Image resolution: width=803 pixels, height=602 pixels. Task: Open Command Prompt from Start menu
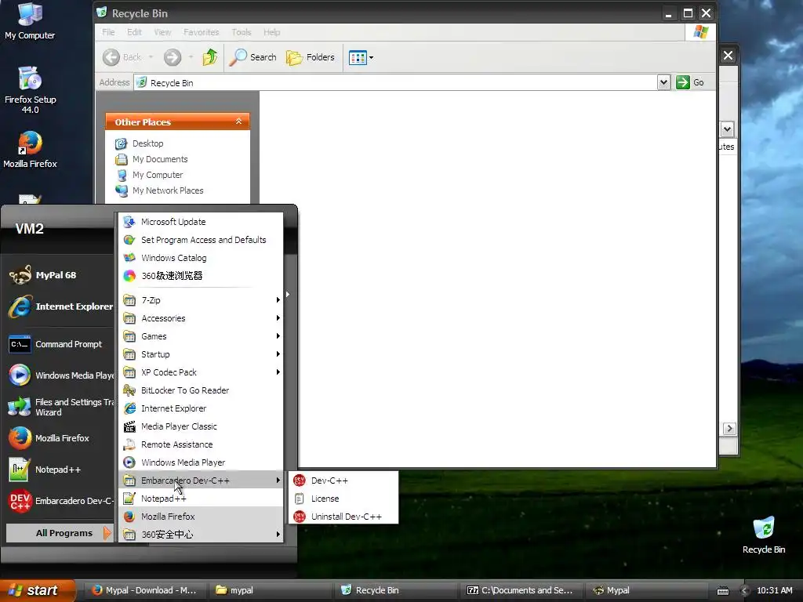point(60,344)
